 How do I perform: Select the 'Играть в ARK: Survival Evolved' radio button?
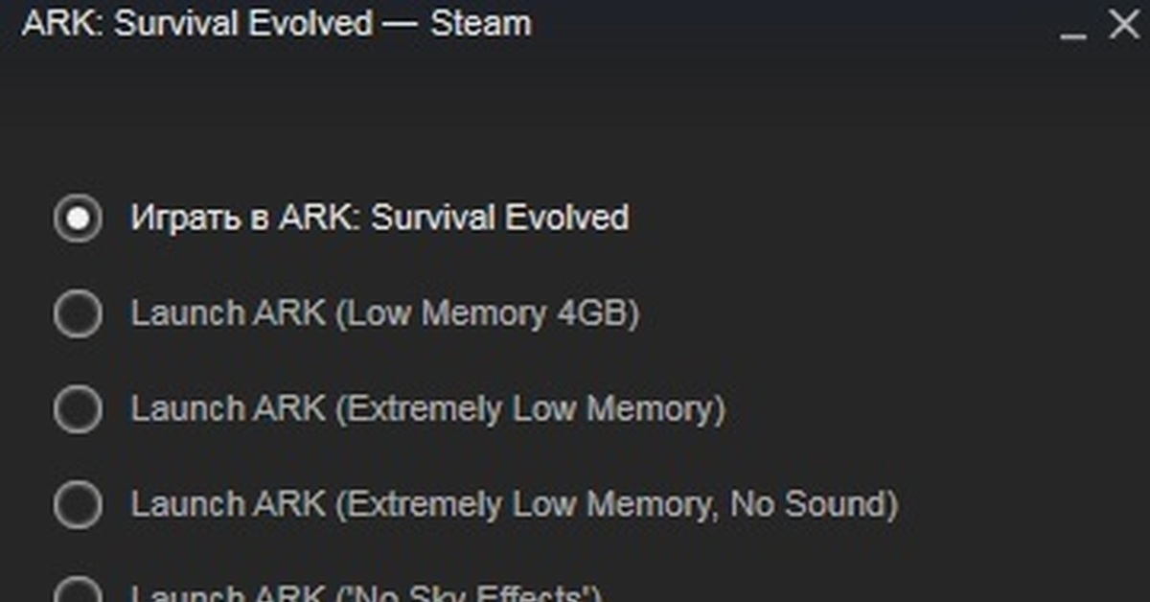(78, 218)
